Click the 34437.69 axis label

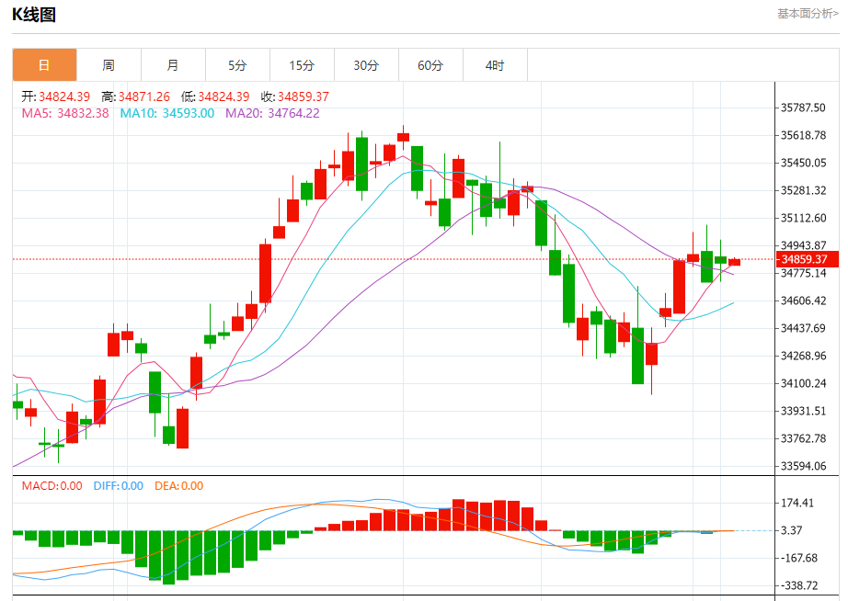pos(803,328)
